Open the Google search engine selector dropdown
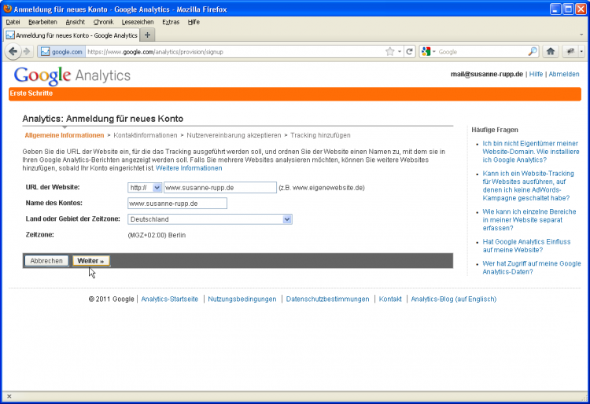The height and width of the screenshot is (404, 590). click(x=429, y=52)
